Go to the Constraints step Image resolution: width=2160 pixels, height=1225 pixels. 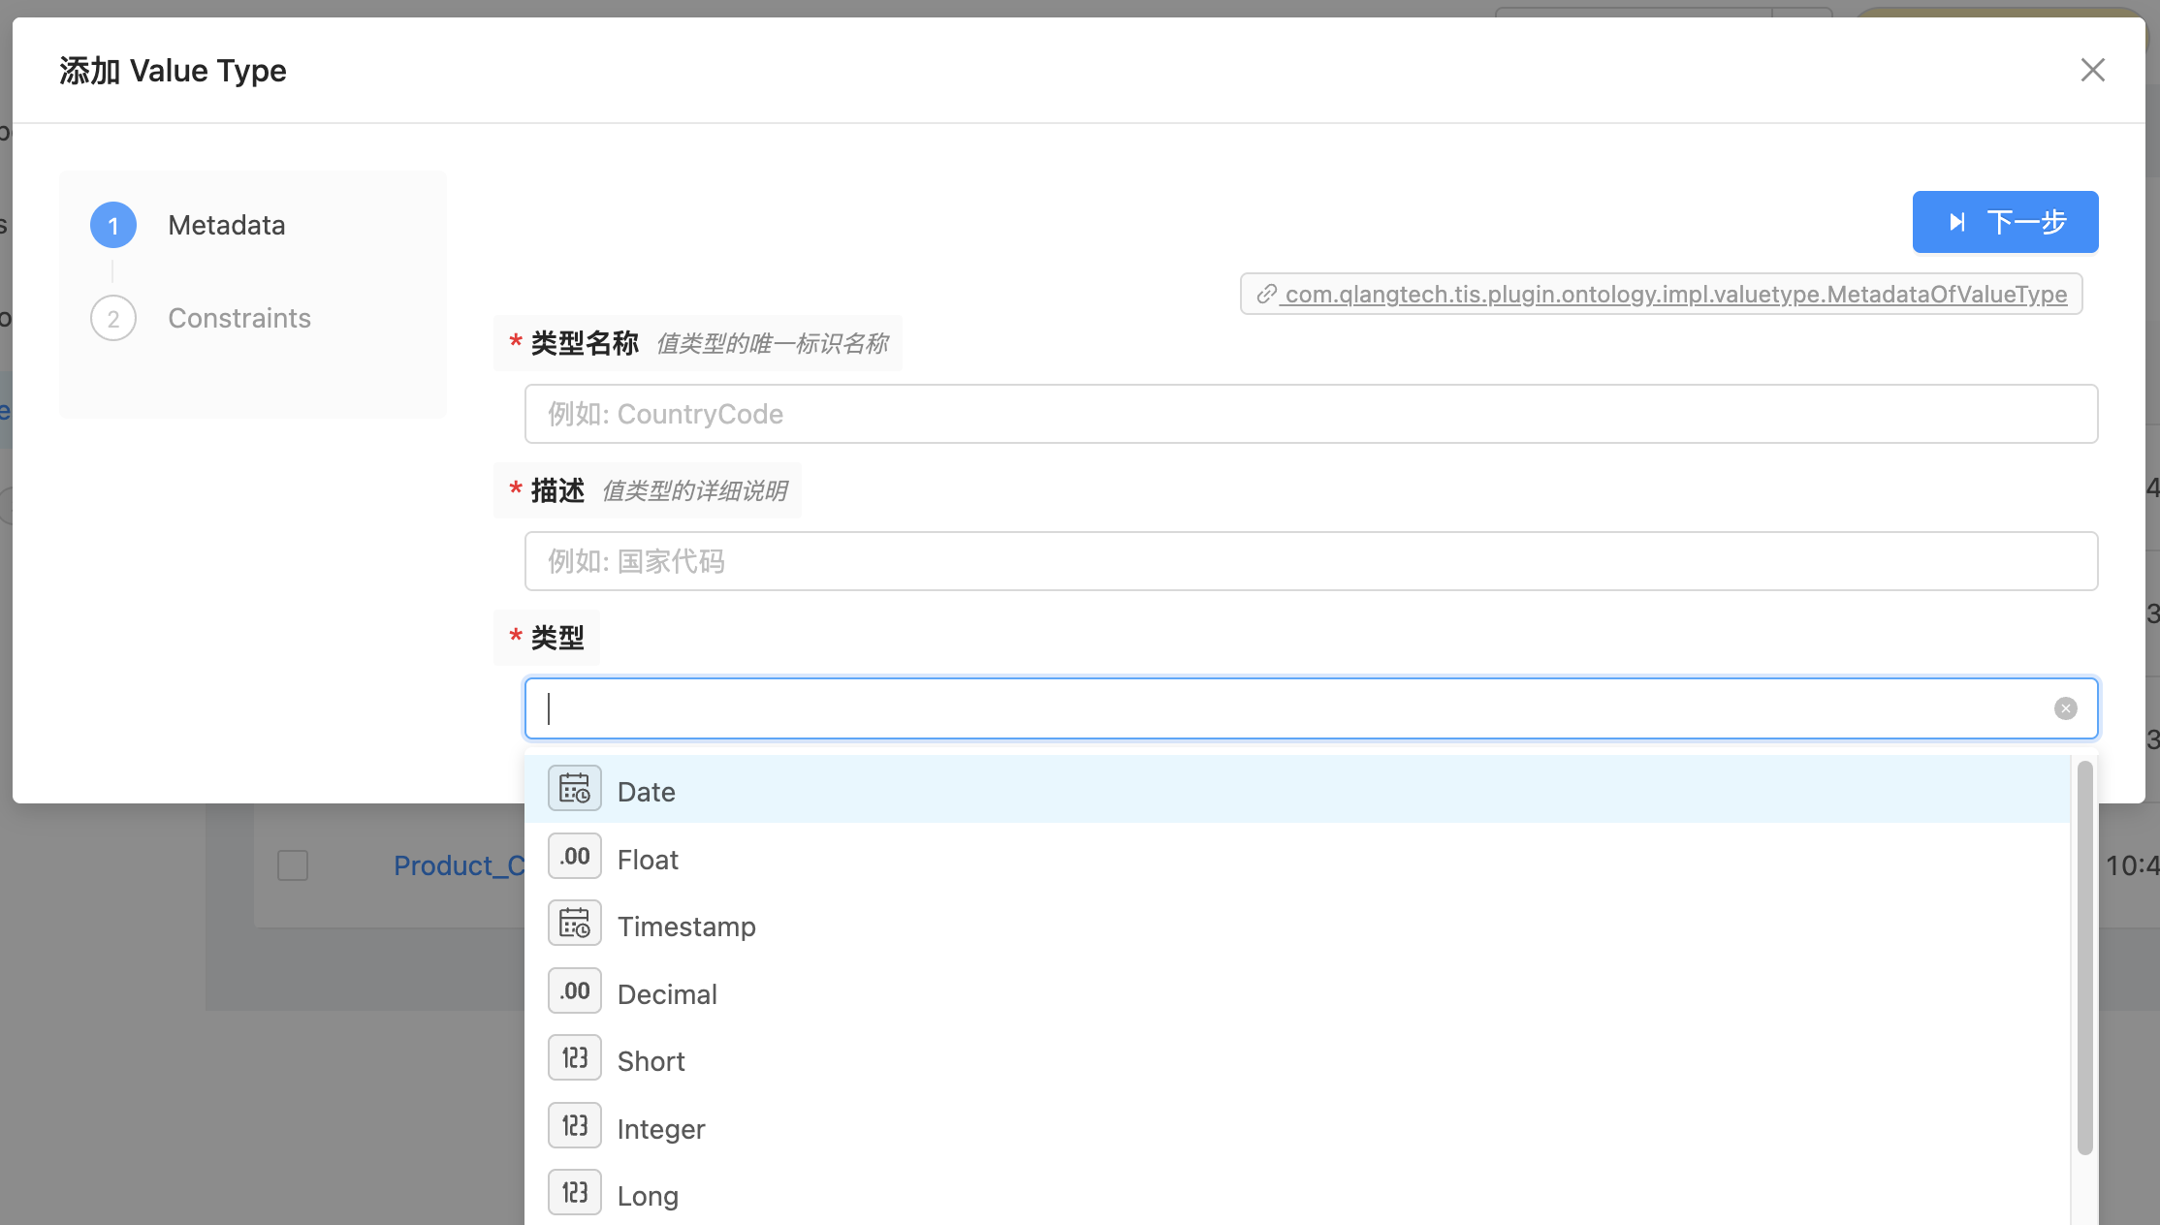tap(239, 318)
